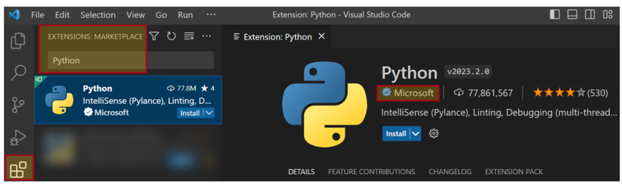Toggle the bottom panel layout
The image size is (622, 184).
pos(572,15)
